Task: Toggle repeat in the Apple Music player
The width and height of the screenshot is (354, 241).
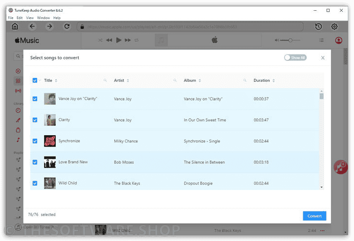Action: (x=136, y=40)
